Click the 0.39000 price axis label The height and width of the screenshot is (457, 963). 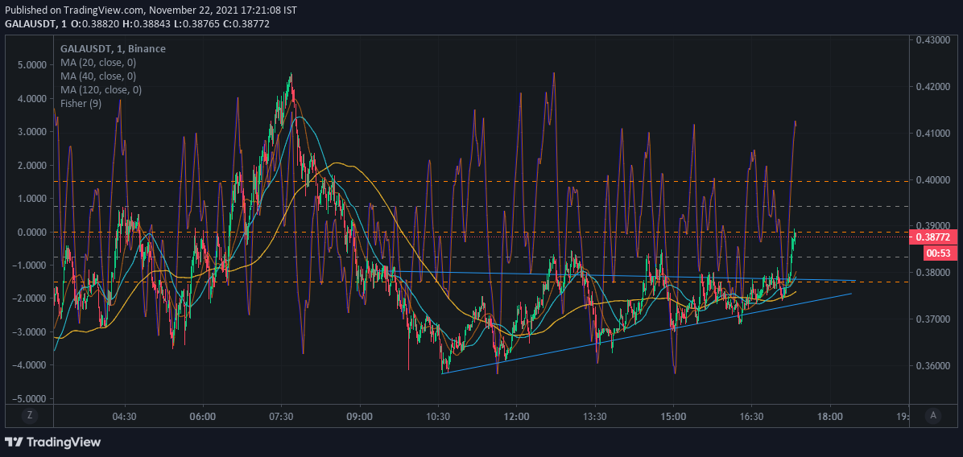coord(933,226)
